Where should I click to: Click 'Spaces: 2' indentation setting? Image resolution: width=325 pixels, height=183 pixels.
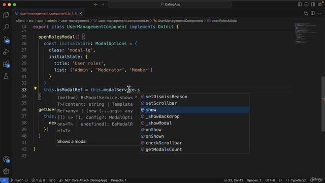[254, 180]
